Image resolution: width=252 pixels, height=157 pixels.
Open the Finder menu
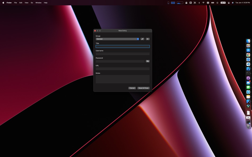(x=9, y=3)
